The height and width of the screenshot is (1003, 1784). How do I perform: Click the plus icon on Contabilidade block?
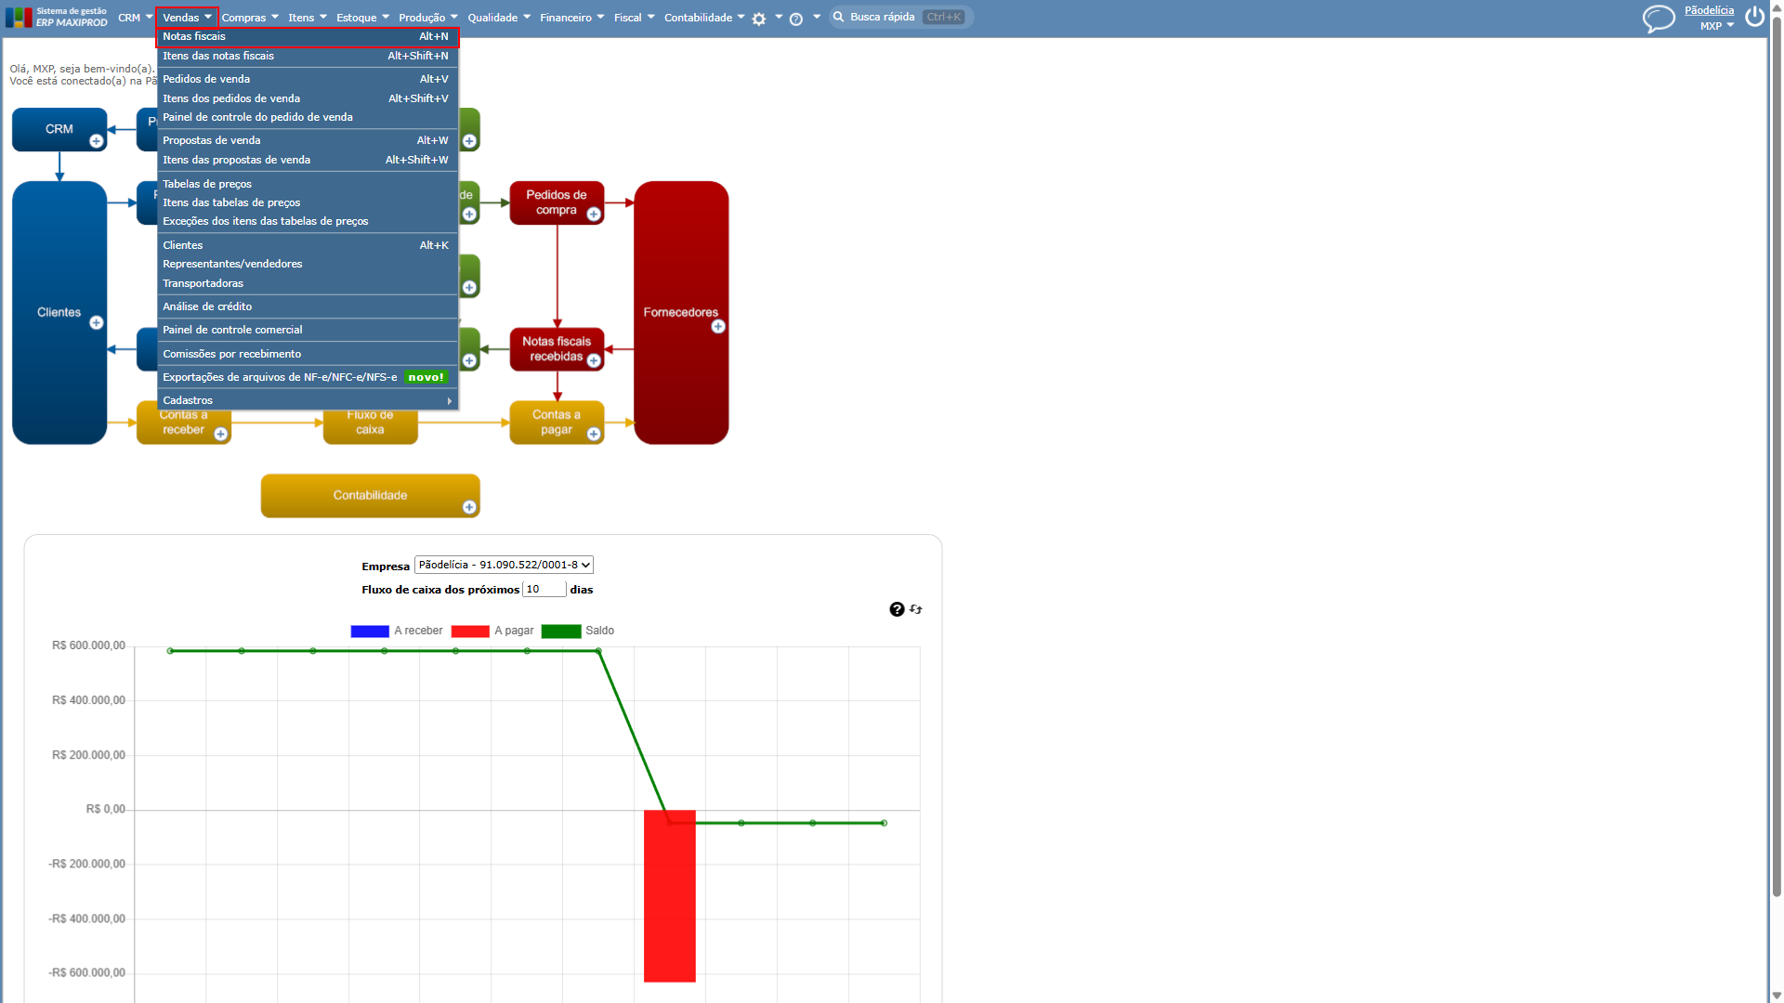point(469,507)
